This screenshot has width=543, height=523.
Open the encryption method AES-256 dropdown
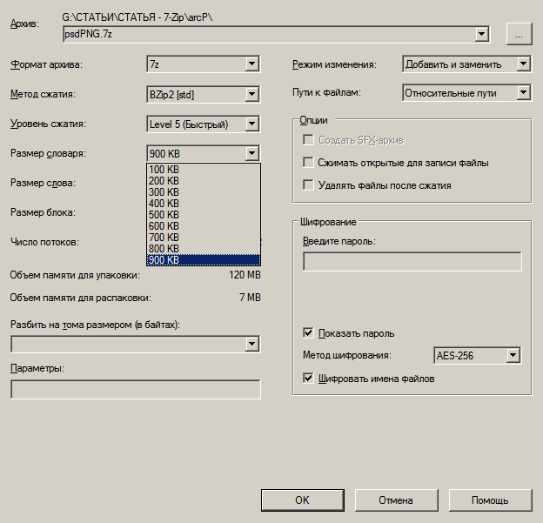(x=477, y=355)
